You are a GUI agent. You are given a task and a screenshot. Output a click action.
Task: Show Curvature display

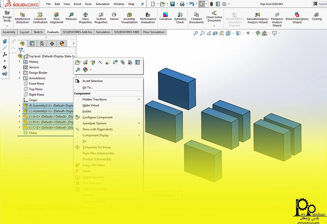[165, 16]
